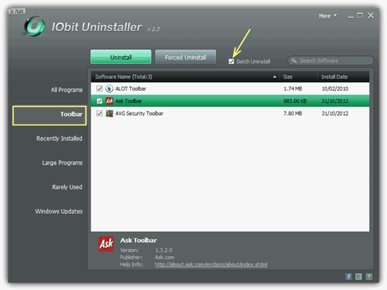The height and width of the screenshot is (290, 387).
Task: Click the 1.74 MB size value
Action: (292, 89)
